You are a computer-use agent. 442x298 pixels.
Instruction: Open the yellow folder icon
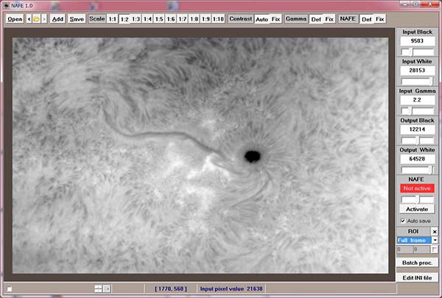(36, 19)
